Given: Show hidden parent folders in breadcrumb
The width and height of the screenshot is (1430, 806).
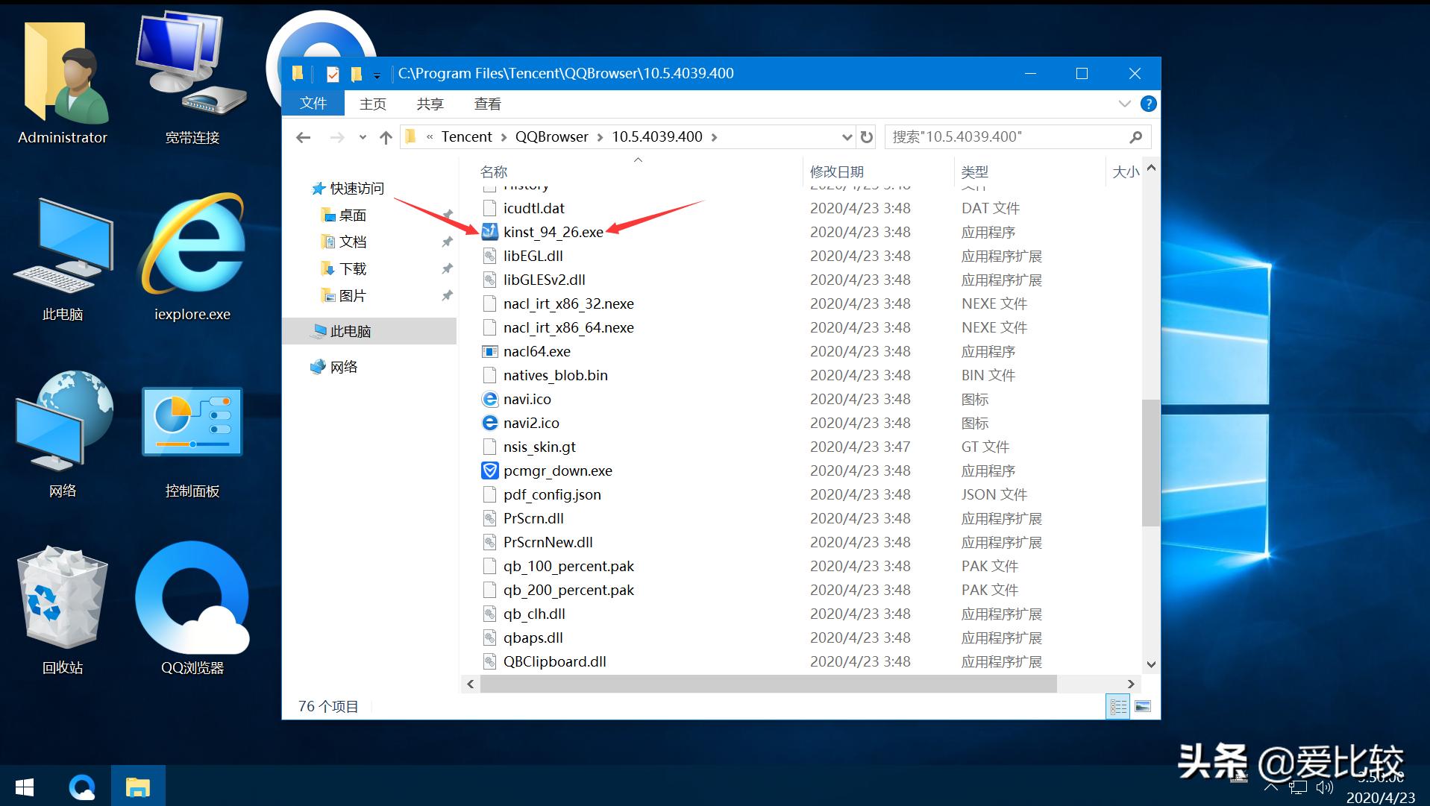Looking at the screenshot, I should coord(430,137).
